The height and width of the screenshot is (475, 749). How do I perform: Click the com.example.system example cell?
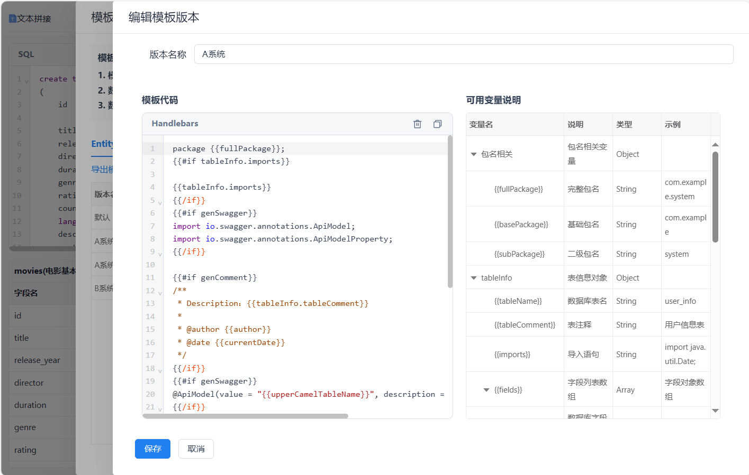click(685, 189)
